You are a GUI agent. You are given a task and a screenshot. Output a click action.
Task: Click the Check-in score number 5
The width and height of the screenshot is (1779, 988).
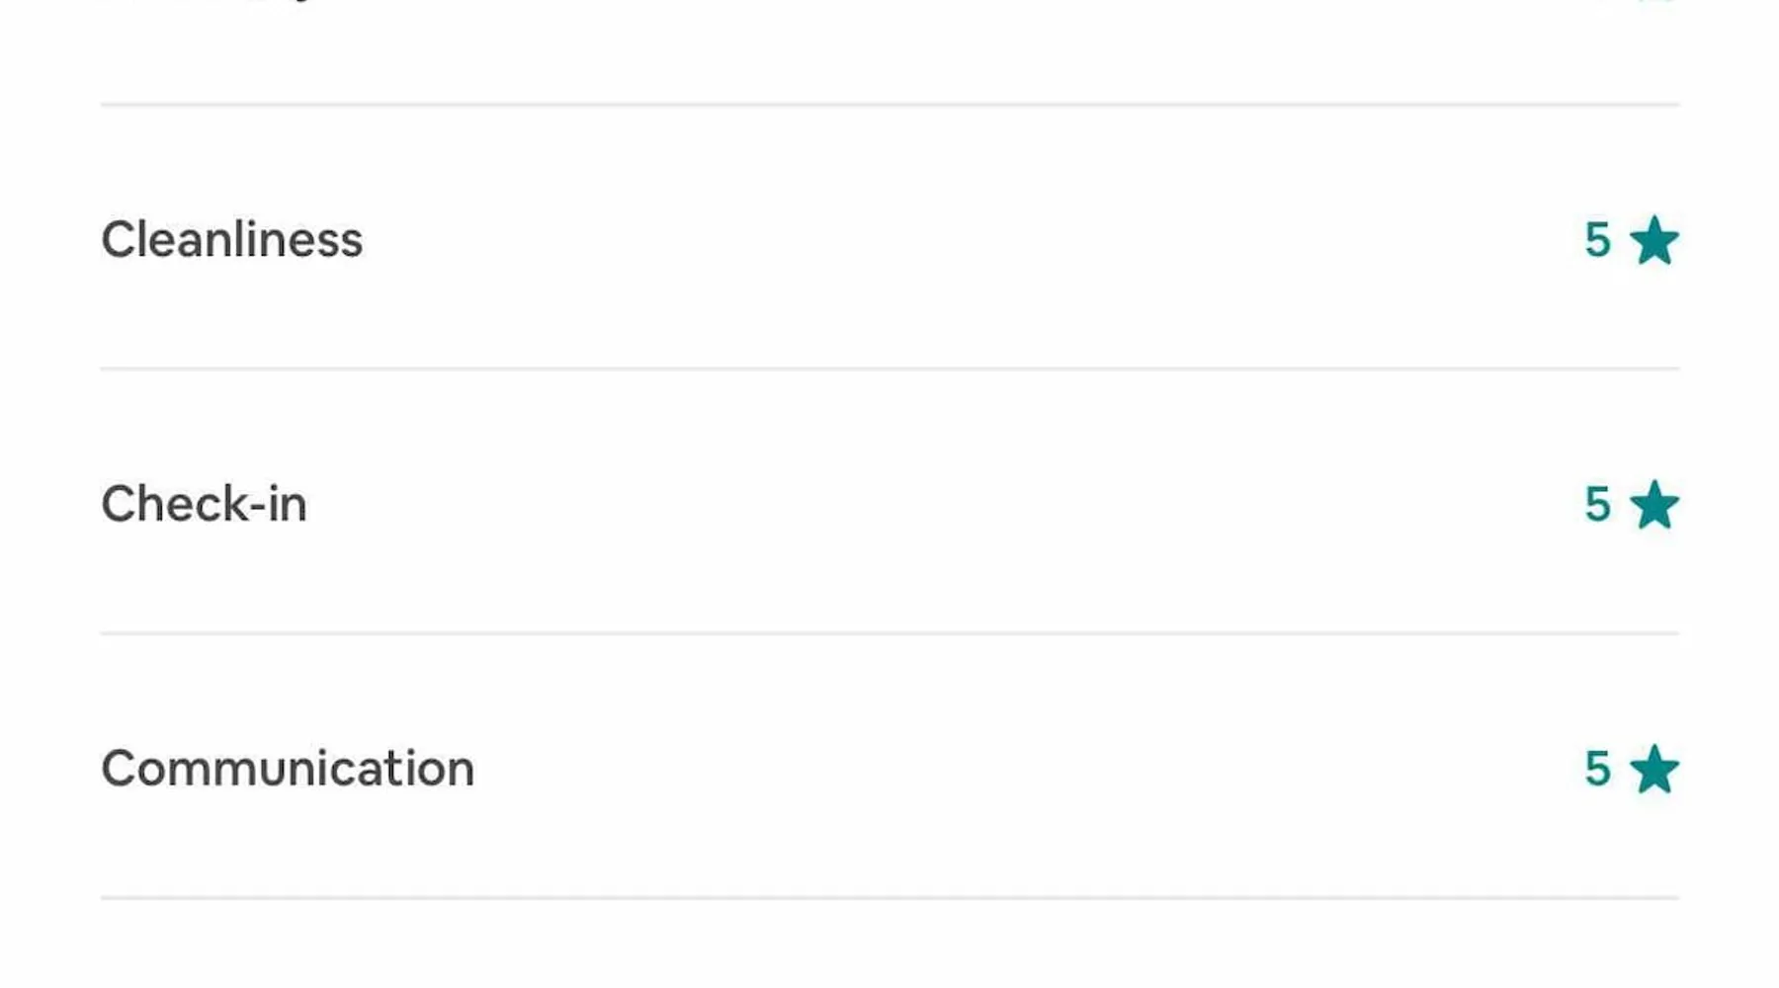coord(1597,505)
